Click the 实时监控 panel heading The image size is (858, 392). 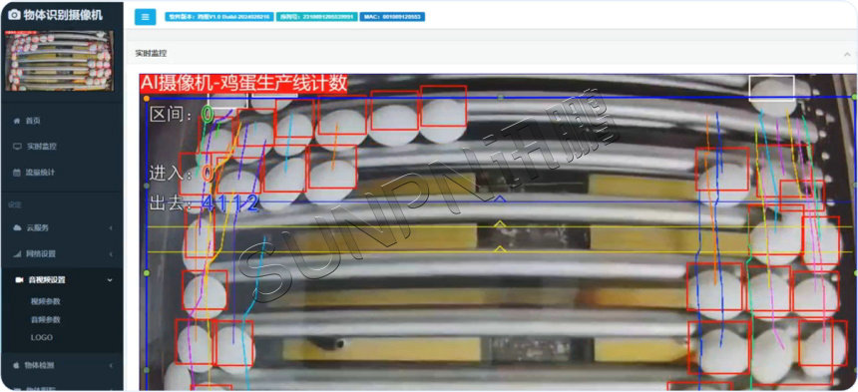[151, 54]
